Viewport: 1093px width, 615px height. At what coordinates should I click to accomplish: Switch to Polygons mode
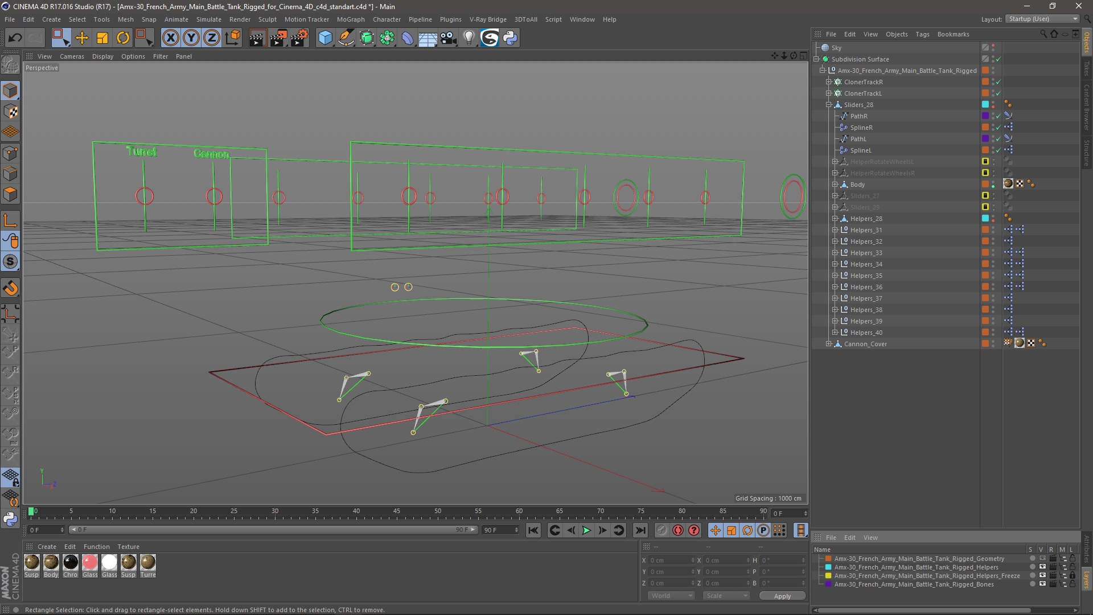pyautogui.click(x=10, y=194)
